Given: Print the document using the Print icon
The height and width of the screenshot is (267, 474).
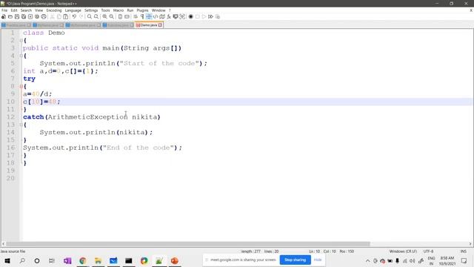Looking at the screenshot, I should [44, 16].
